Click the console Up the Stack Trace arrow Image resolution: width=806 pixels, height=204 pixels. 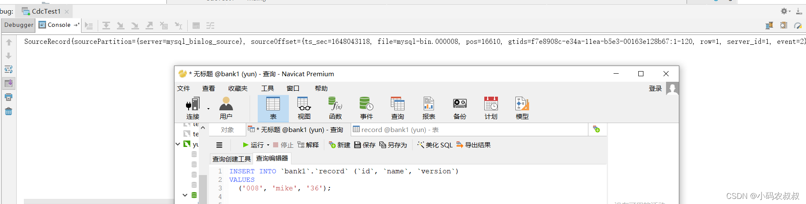9,43
